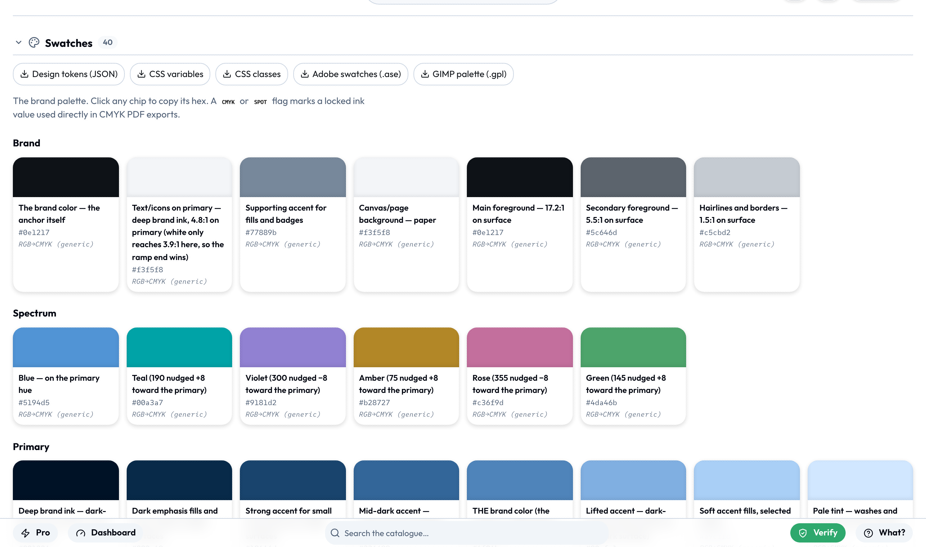Screen dimensions: 926x547
Task: Click the 40 swatch count badge
Action: tap(107, 43)
